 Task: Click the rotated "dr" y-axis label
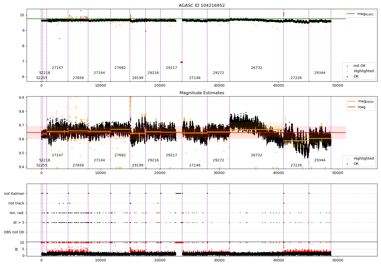(17, 249)
